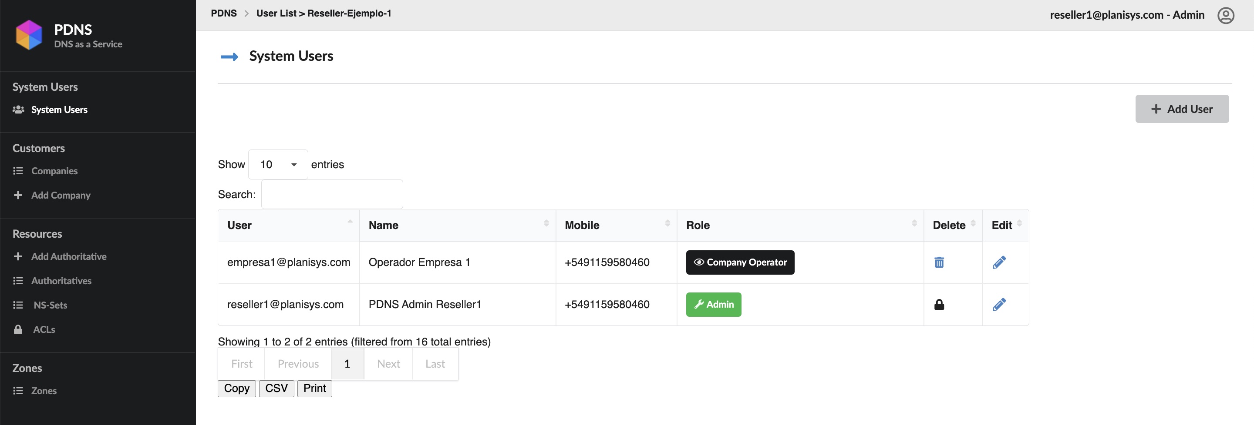Click the Last pagination button
This screenshot has width=1254, height=425.
tap(435, 364)
